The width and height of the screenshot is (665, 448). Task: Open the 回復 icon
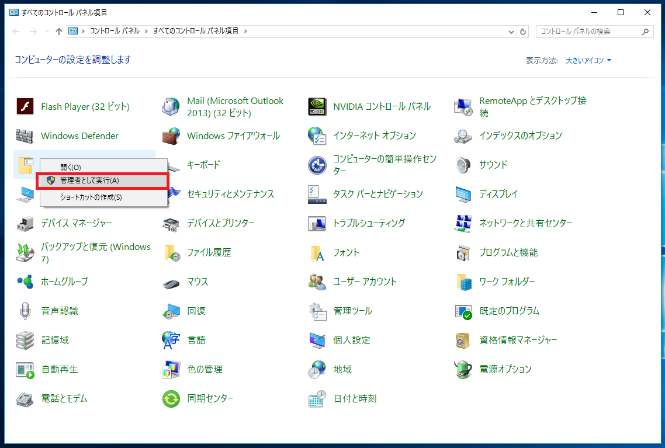tap(171, 311)
